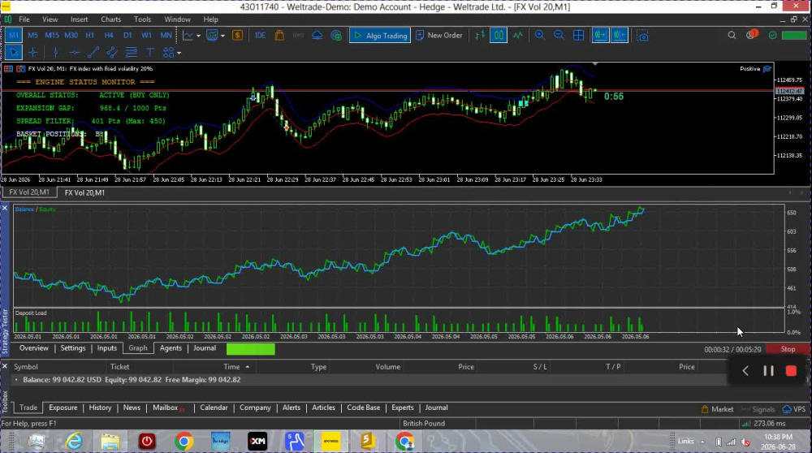This screenshot has width=812, height=453.
Task: Expand the graphical objects shapes dropdown
Action: pyautogui.click(x=179, y=53)
